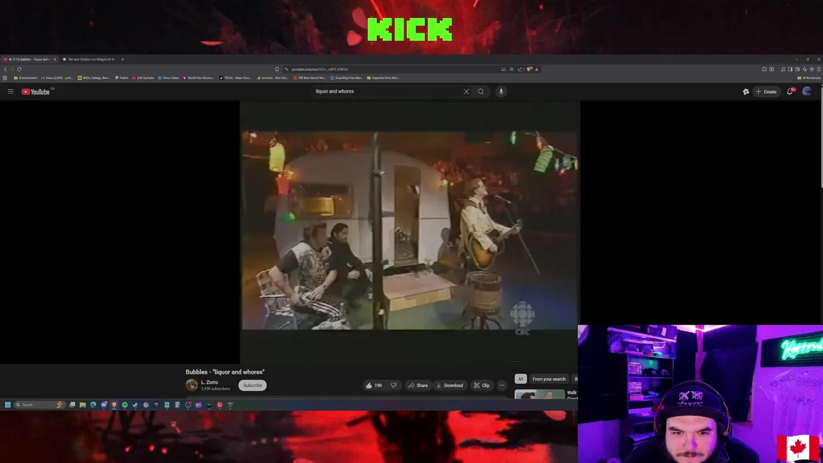Open the Watch Free Movies bookmark
The image size is (823, 463).
(x=199, y=78)
